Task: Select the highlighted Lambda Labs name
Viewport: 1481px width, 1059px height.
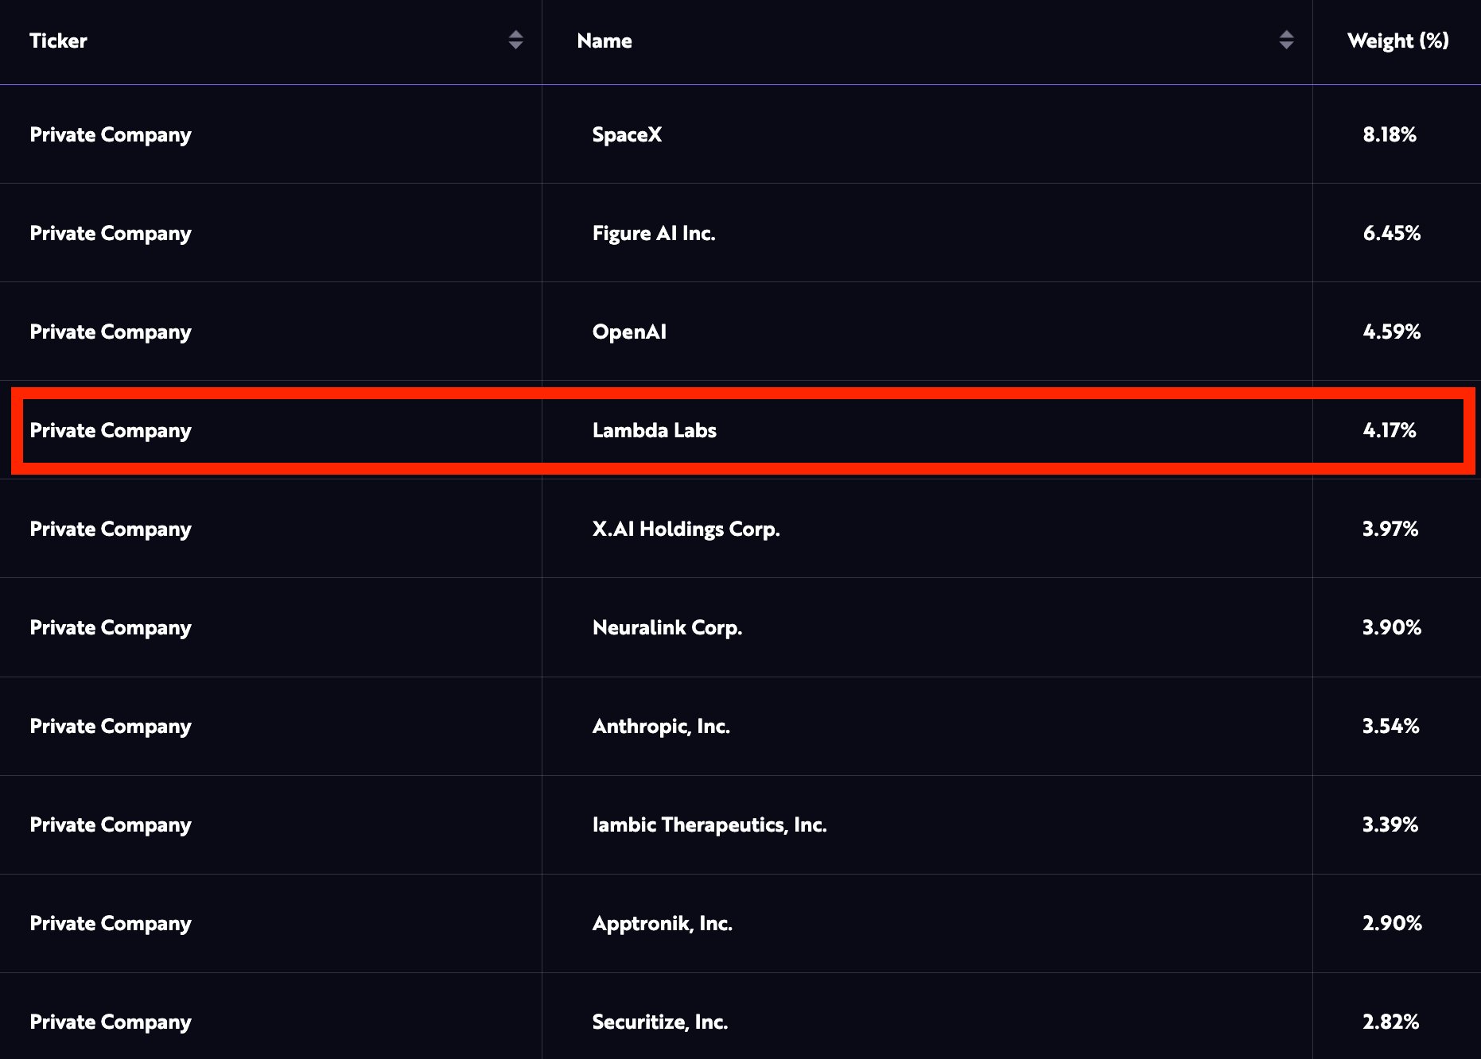Action: [654, 430]
